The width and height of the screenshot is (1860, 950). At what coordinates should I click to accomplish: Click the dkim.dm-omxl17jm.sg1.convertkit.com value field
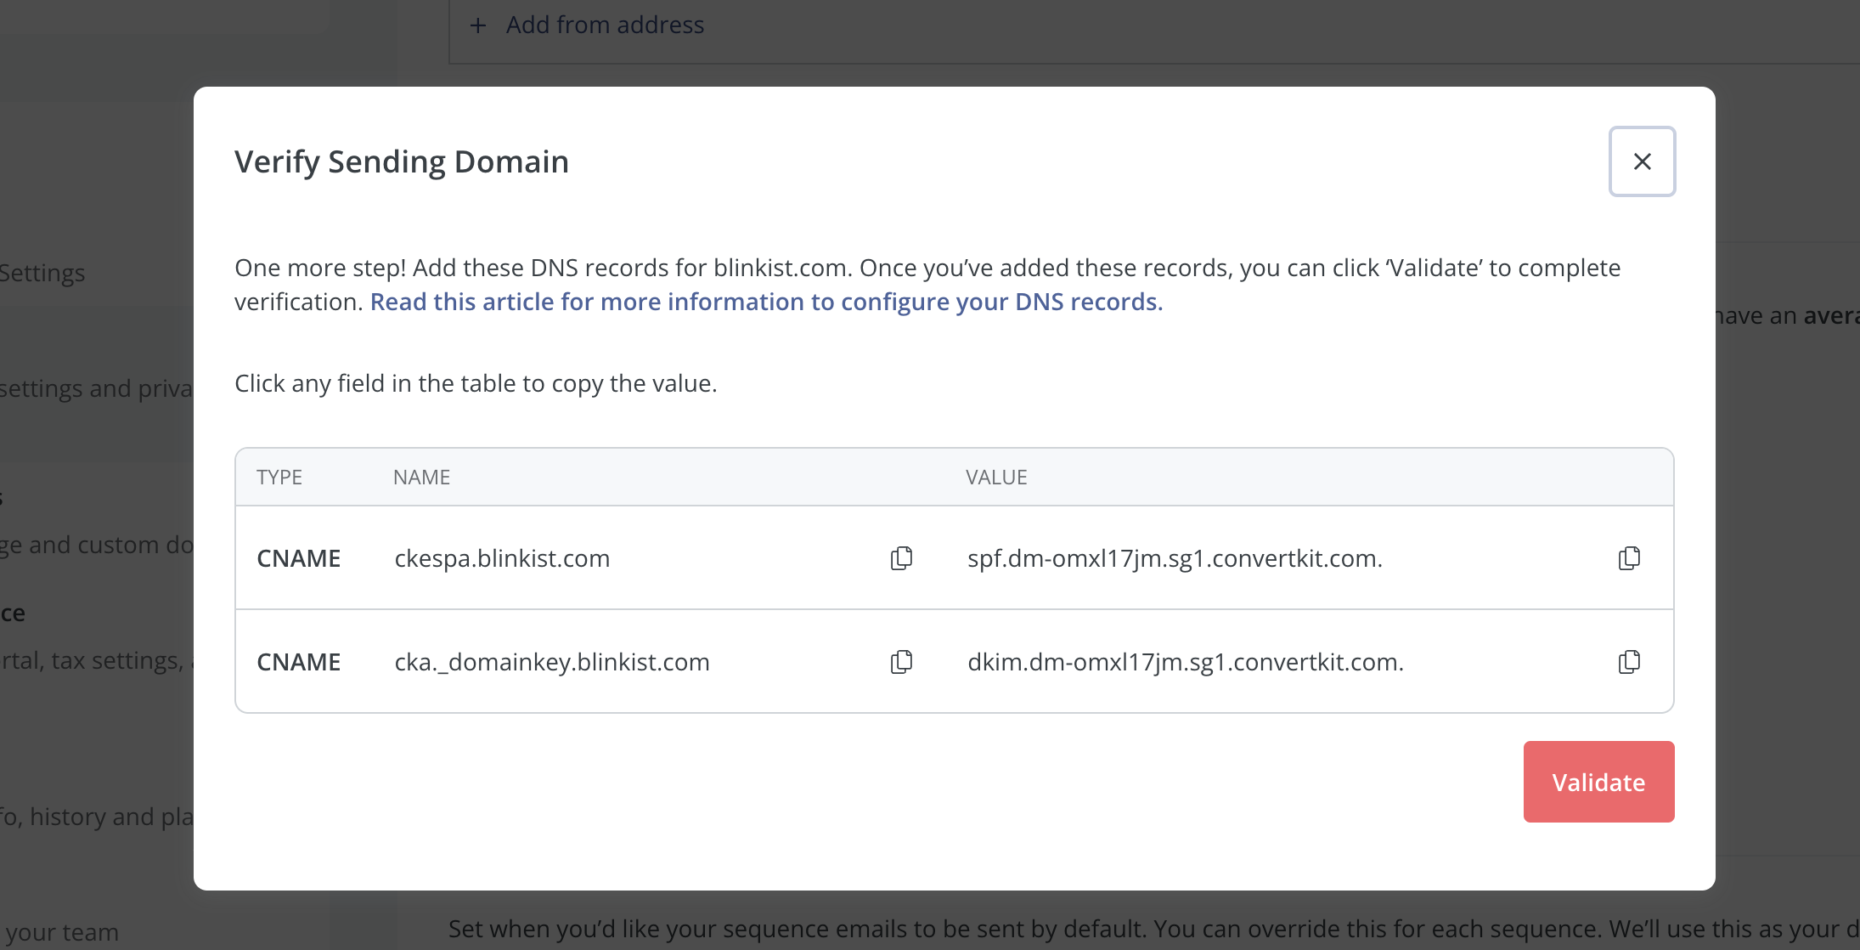coord(1185,662)
